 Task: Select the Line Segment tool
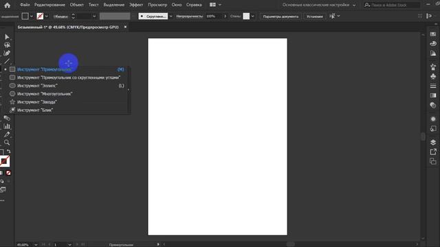(7, 61)
